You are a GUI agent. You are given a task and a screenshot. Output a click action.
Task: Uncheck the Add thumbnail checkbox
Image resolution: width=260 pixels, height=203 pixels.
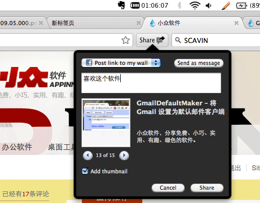pyautogui.click(x=85, y=171)
